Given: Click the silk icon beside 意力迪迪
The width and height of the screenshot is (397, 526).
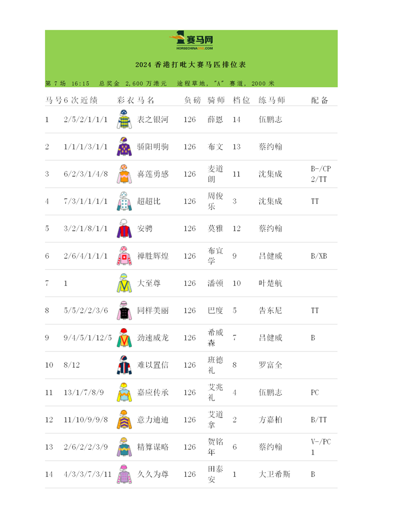Looking at the screenshot, I should click(x=123, y=420).
